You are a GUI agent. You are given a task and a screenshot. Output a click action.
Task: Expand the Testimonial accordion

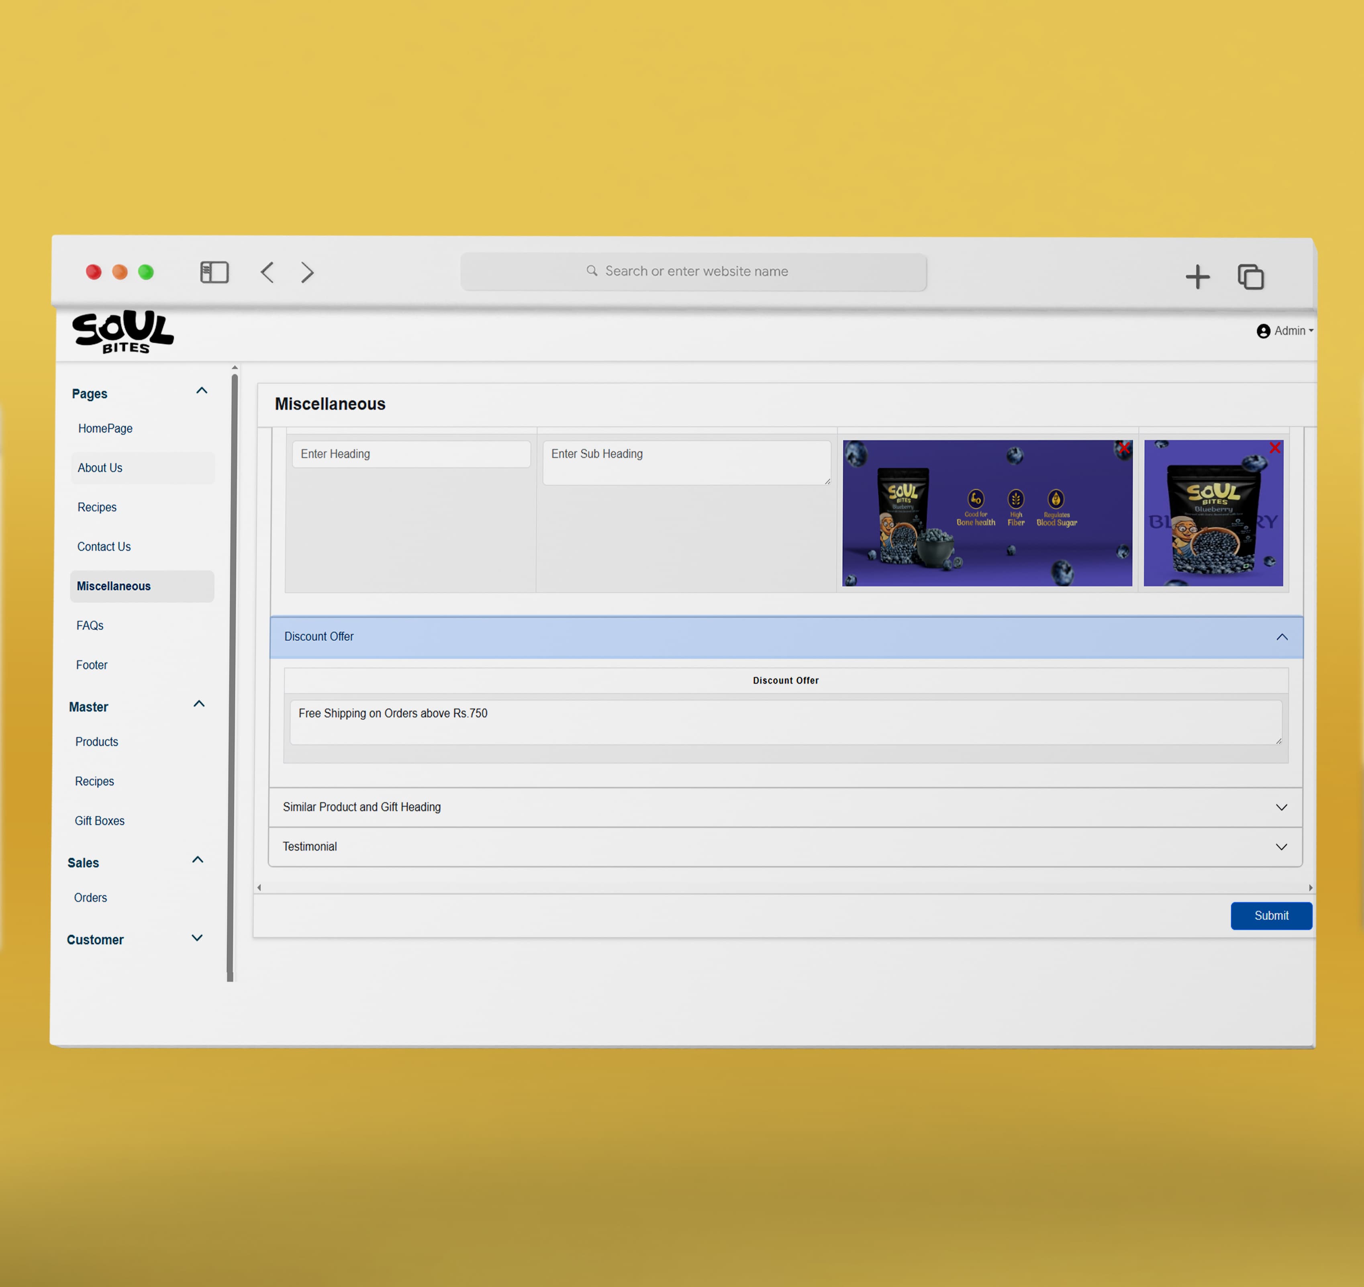coord(785,847)
